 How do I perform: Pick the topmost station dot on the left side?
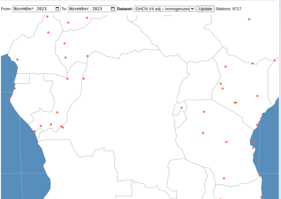(47, 17)
